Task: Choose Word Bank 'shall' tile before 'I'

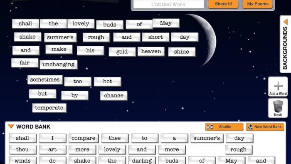Action: (x=22, y=138)
